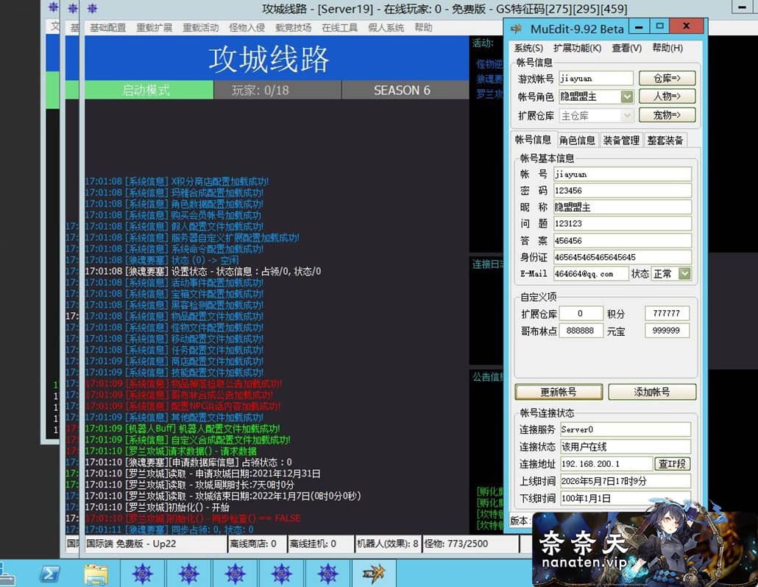Click the 上线时间 field
Viewport: 758px width, 587px height.
coord(625,481)
